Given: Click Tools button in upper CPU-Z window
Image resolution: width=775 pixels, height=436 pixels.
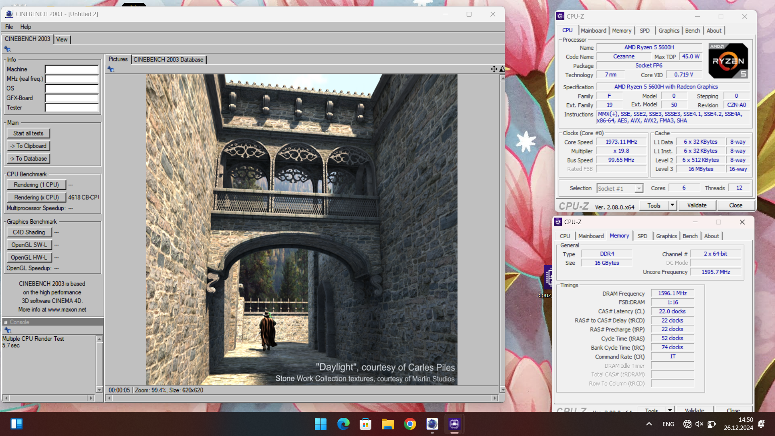Looking at the screenshot, I should coord(654,205).
